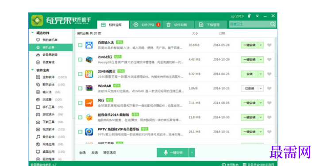Click 反选 link at bottom

tap(95, 153)
